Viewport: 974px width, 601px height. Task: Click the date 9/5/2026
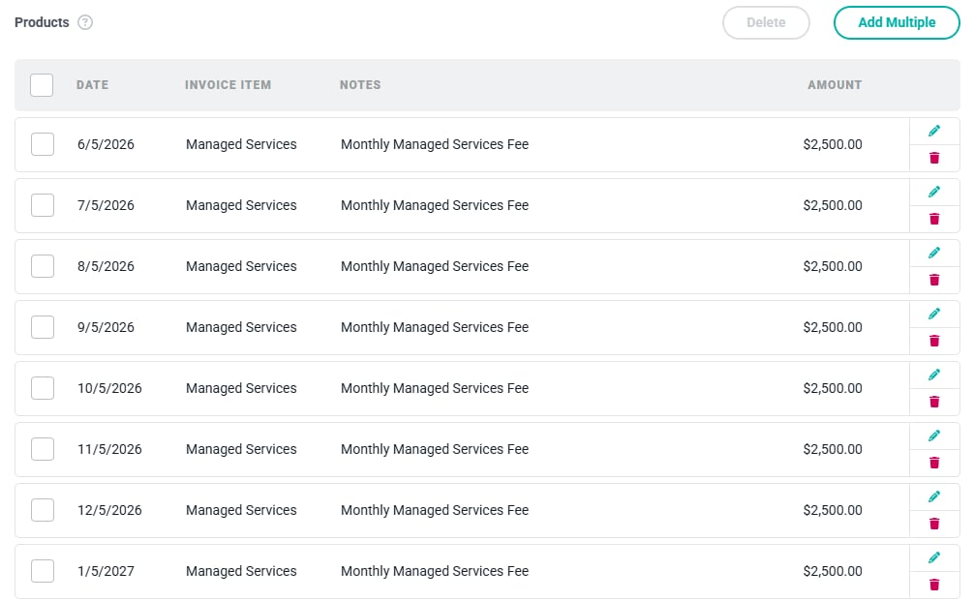point(106,327)
